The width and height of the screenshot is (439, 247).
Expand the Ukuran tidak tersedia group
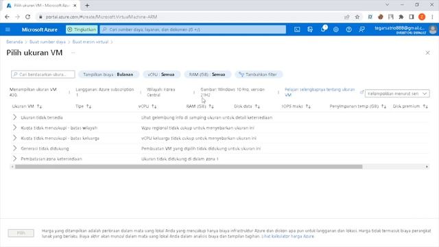click(14, 117)
